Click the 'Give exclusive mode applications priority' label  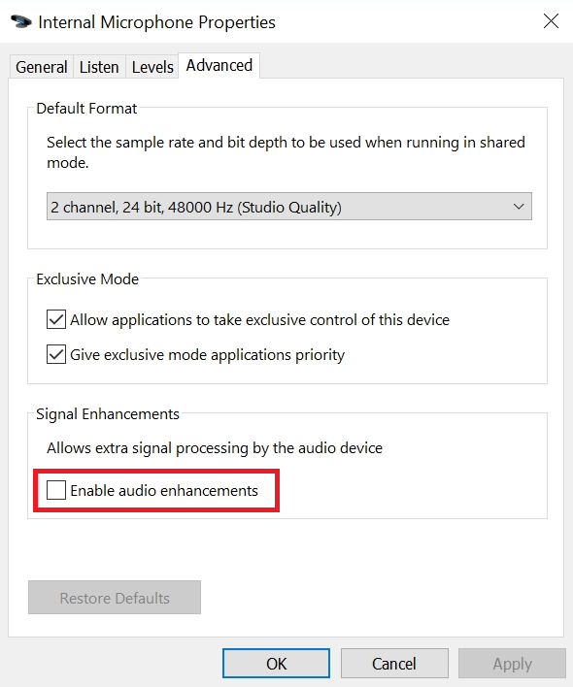click(208, 355)
